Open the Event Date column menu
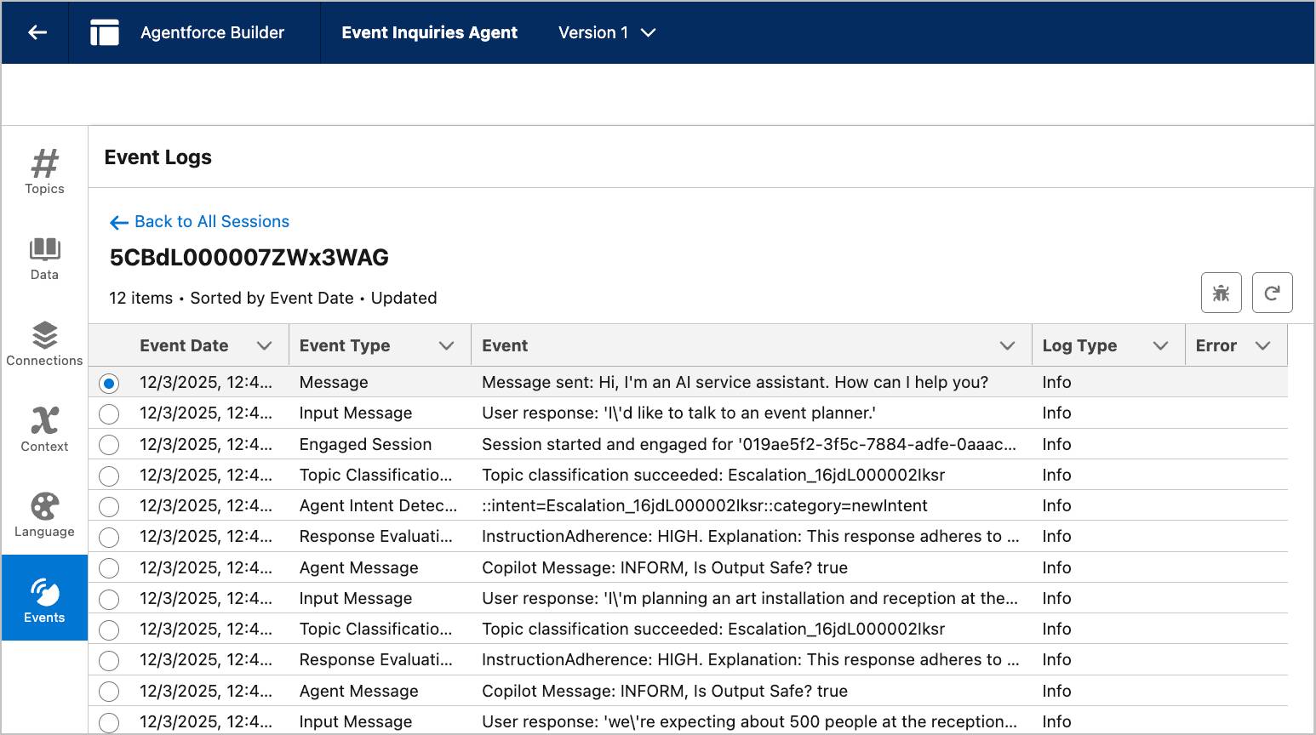Viewport: 1316px width, 735px height. [x=262, y=345]
